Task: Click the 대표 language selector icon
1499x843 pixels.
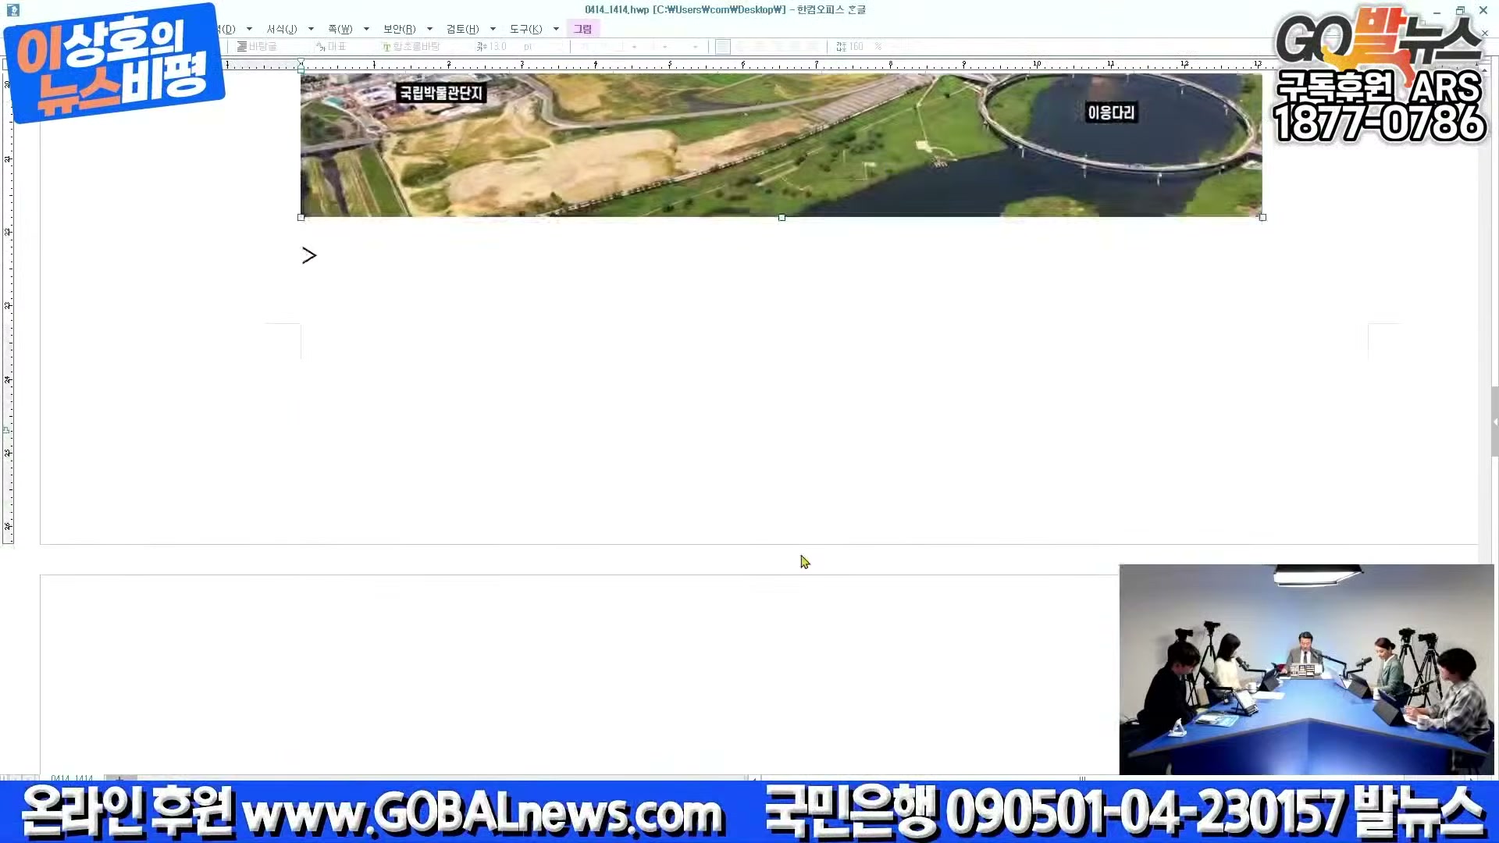Action: point(321,47)
